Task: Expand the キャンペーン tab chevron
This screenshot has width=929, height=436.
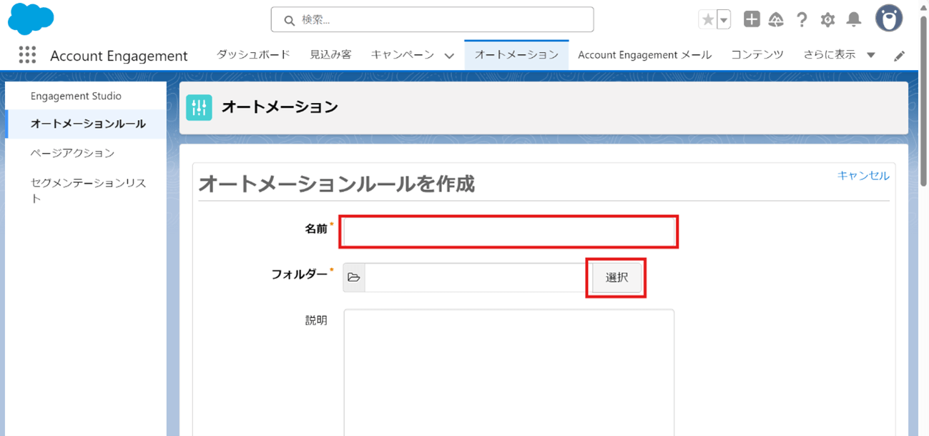Action: [x=449, y=56]
